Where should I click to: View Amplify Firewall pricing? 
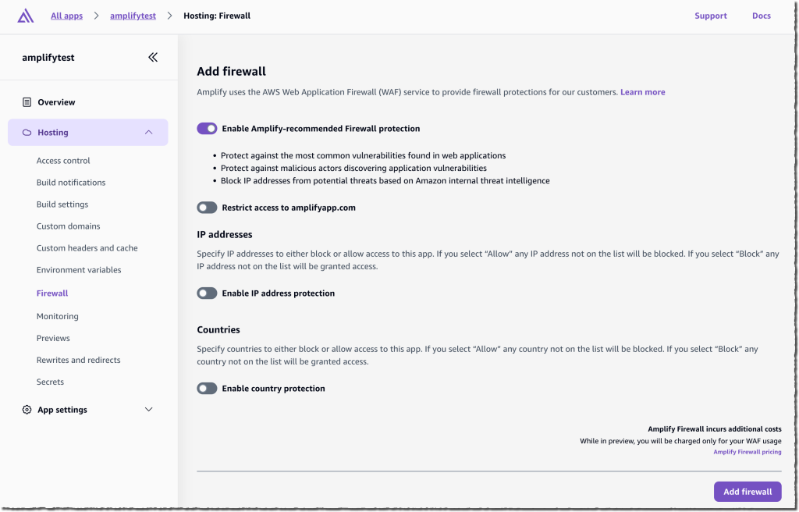pos(747,451)
